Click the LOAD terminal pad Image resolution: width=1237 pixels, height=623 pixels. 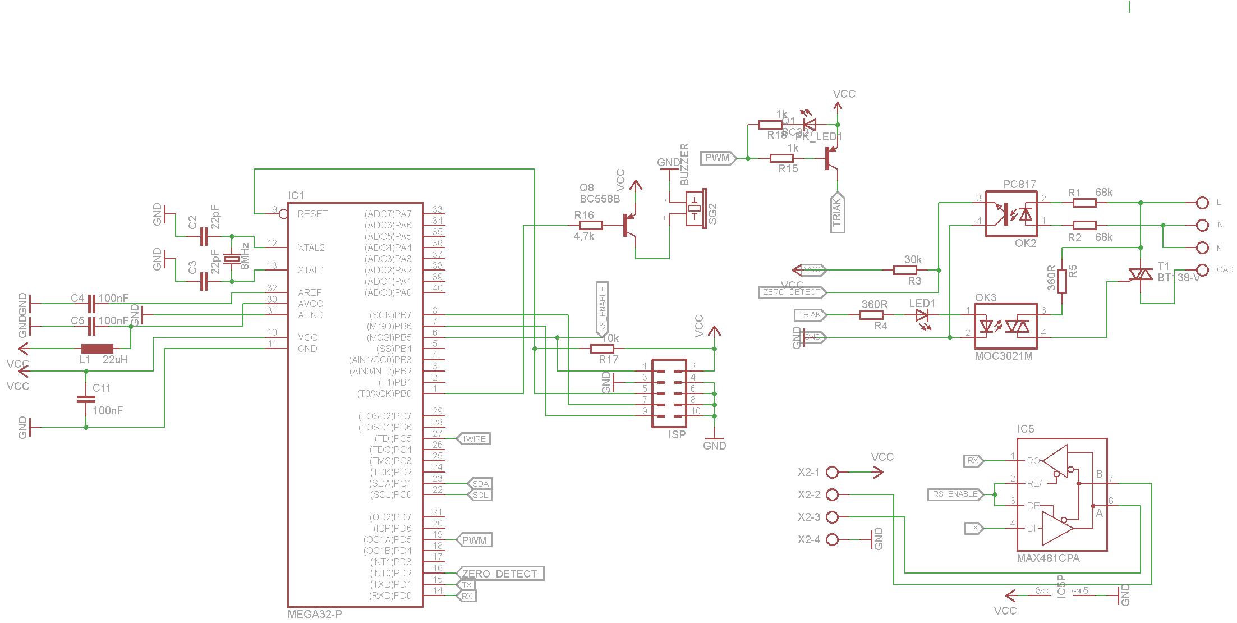[x=1202, y=269]
